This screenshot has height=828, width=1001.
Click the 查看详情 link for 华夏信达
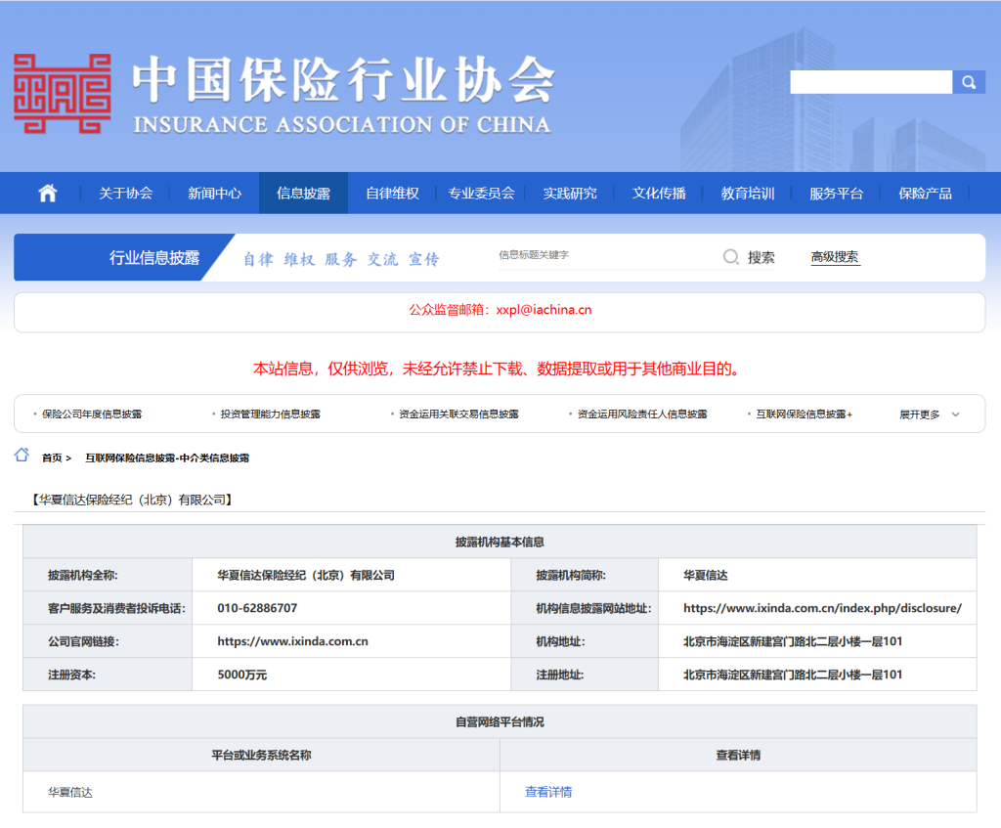click(548, 792)
